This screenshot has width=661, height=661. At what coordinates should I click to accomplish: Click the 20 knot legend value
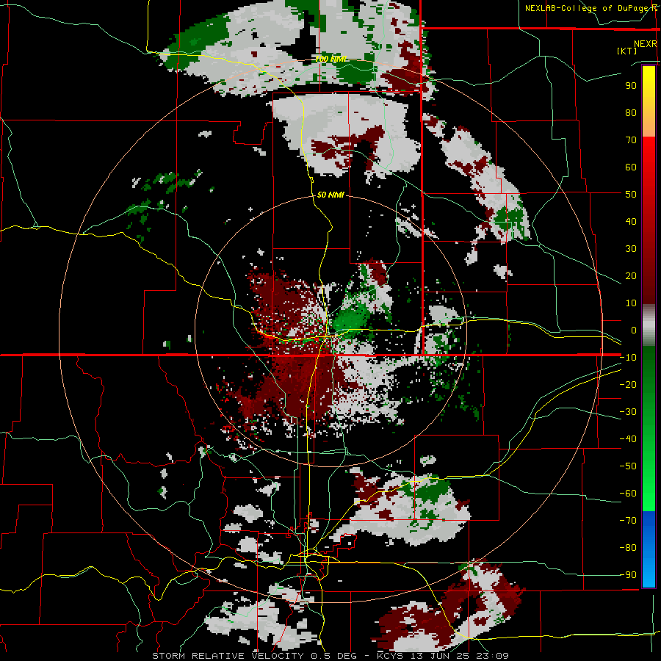tap(631, 275)
